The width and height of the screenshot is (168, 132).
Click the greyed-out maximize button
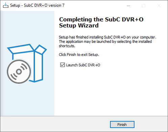[143, 6]
